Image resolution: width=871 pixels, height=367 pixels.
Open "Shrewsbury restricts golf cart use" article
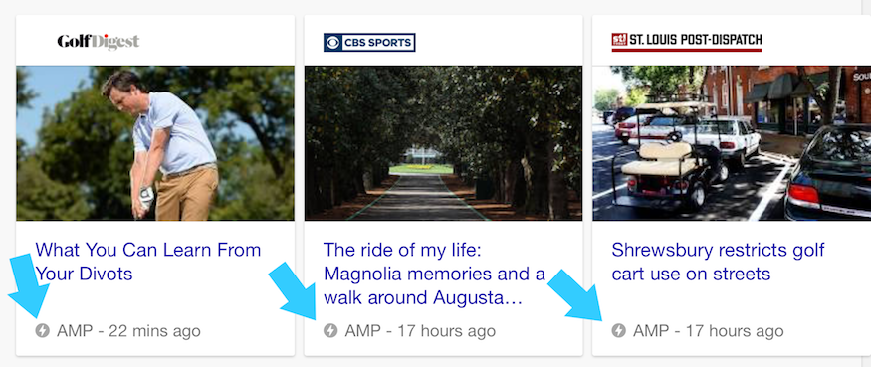719,262
